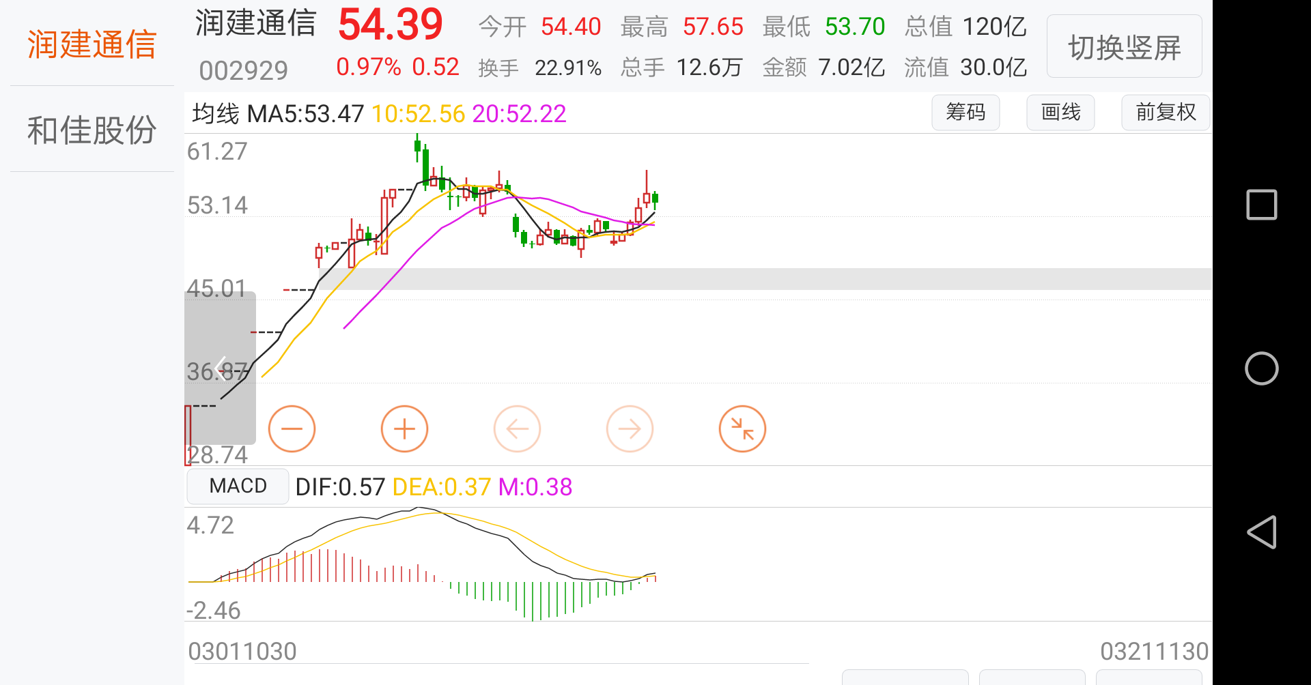Tap the grey horizontal price band

coord(765,278)
